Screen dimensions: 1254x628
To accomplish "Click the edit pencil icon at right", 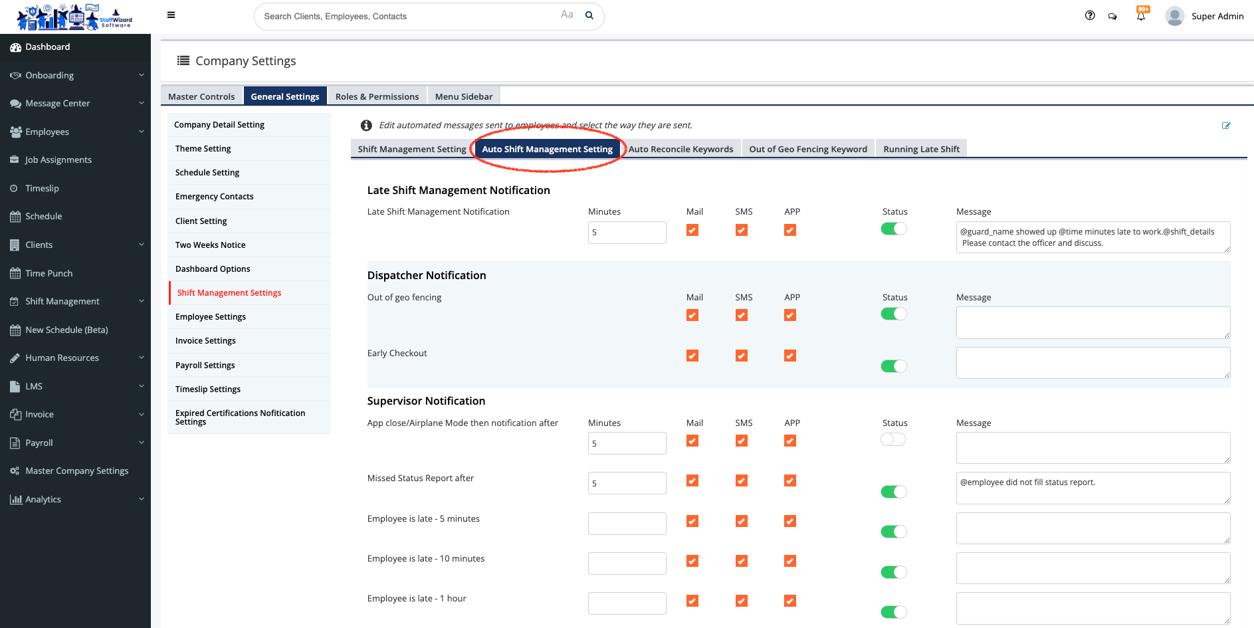I will pos(1226,126).
